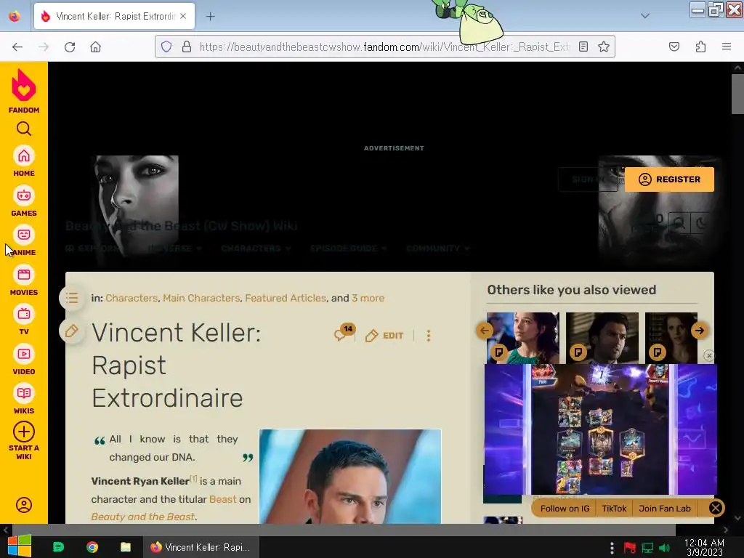
Task: Open second recommended article thumbnail of man
Action: [602, 338]
